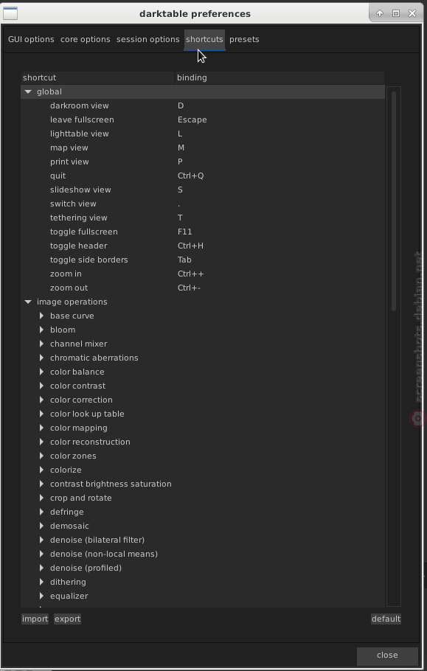
Task: Click the import shortcuts button
Action: pyautogui.click(x=35, y=619)
